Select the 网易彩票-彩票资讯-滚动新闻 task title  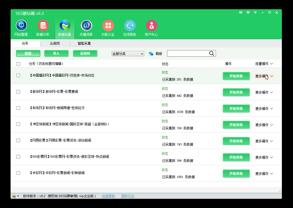tap(60, 140)
